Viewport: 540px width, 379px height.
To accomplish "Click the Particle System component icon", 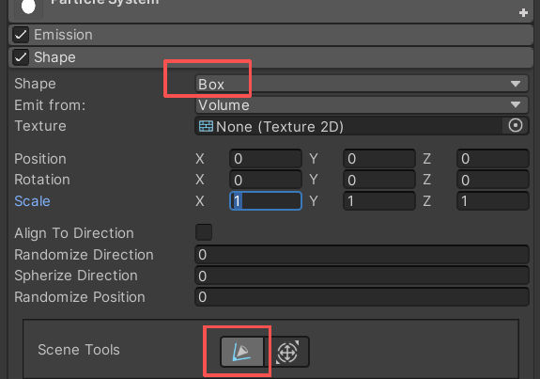I will [x=28, y=7].
